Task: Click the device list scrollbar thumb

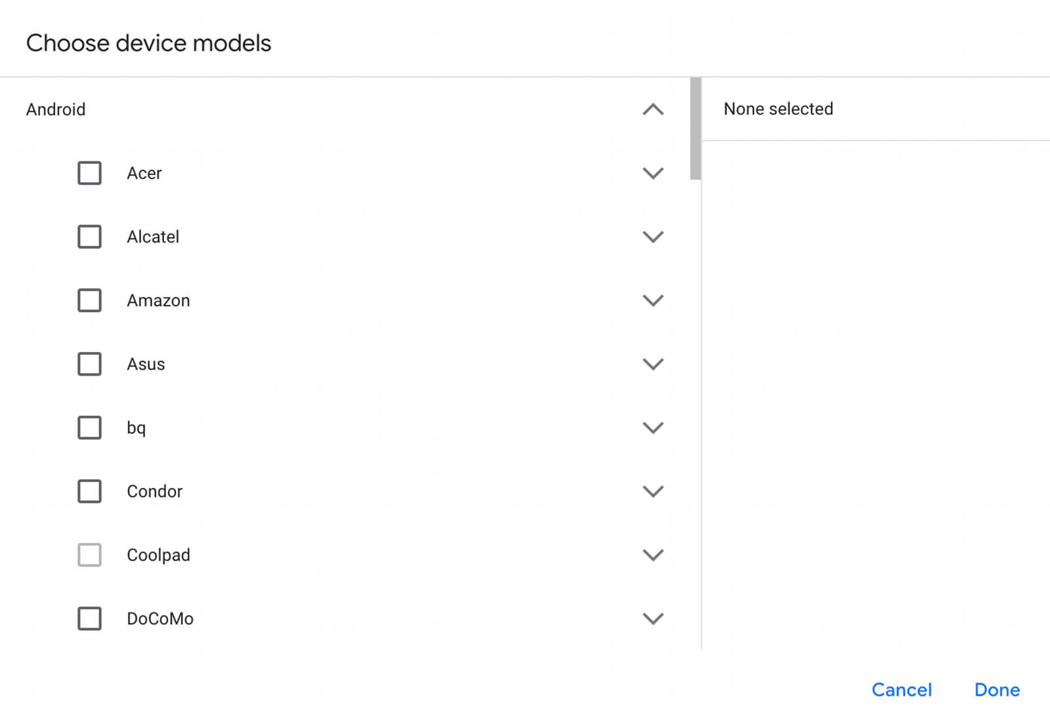Action: click(x=696, y=129)
